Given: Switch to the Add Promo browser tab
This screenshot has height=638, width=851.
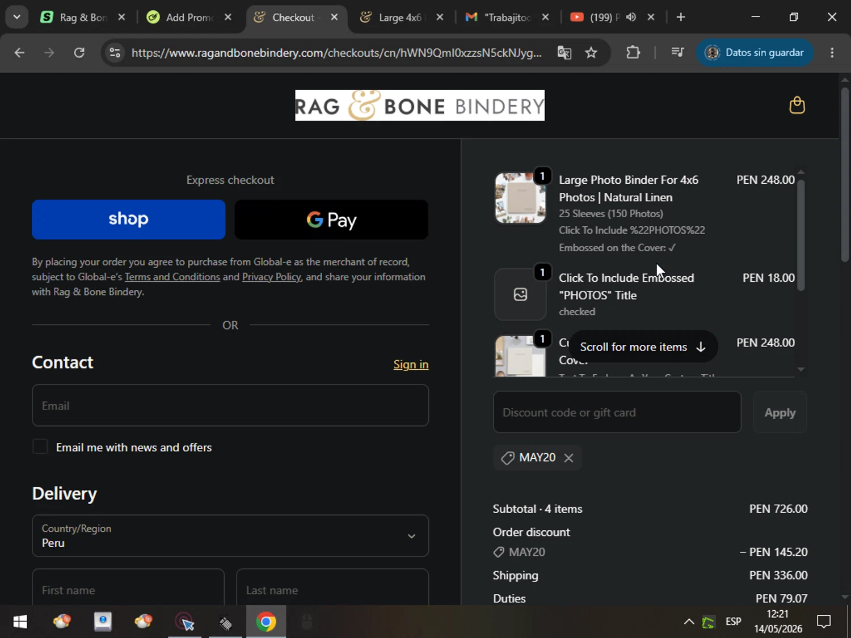Looking at the screenshot, I should pos(188,17).
